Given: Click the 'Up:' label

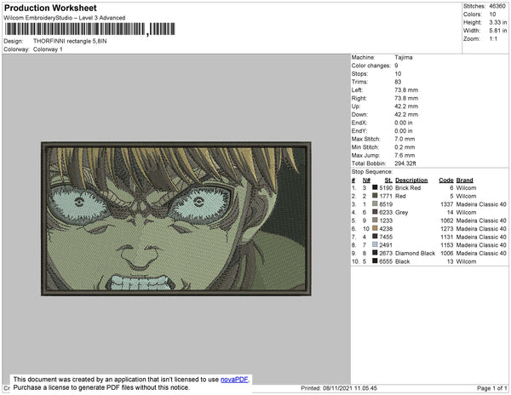Looking at the screenshot, I should [x=356, y=106].
